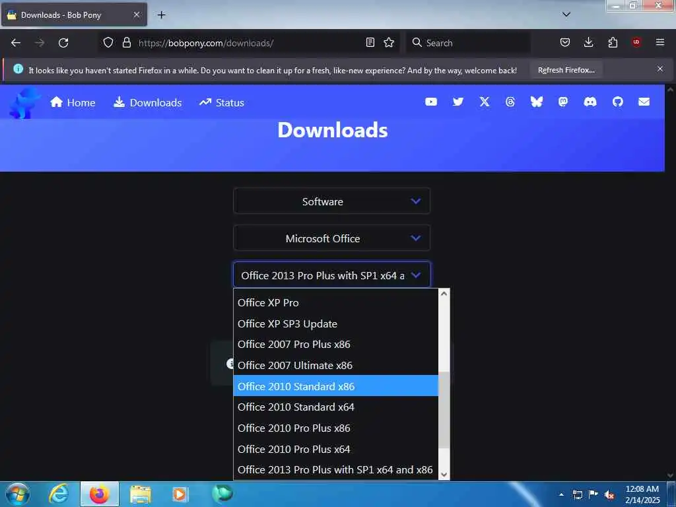This screenshot has width=676, height=507.
Task: Select Office 2007 Pro Plus x86 option
Action: coord(335,345)
